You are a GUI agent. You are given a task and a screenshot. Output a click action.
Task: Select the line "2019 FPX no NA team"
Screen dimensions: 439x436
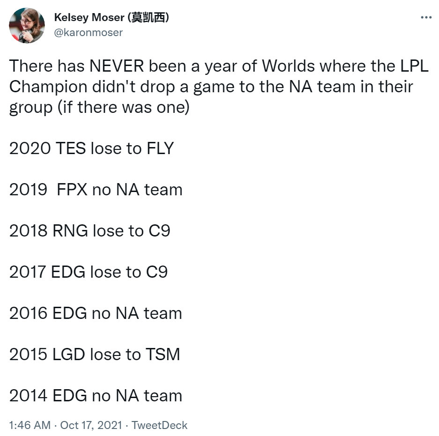click(x=96, y=190)
